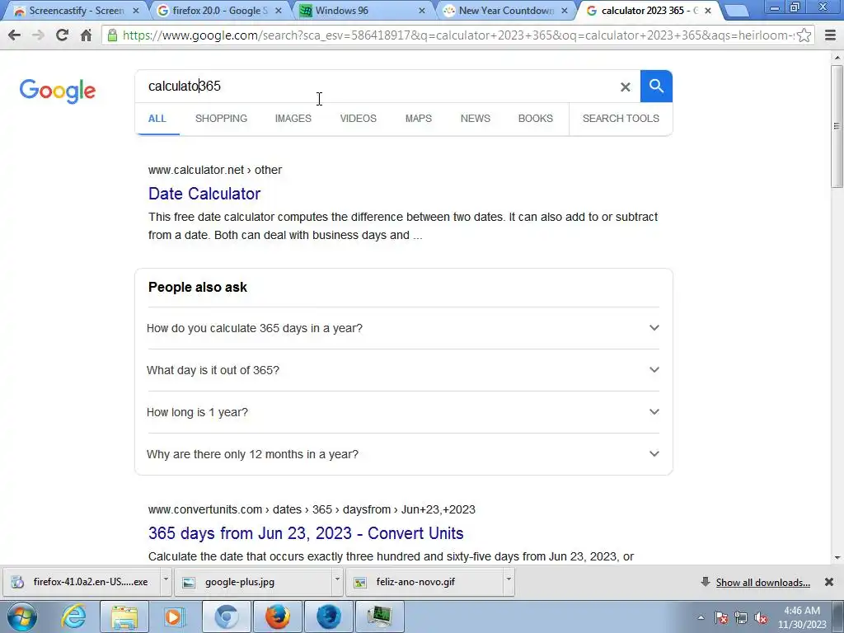Open SEARCH TOOLS
This screenshot has width=844, height=633.
click(x=621, y=119)
